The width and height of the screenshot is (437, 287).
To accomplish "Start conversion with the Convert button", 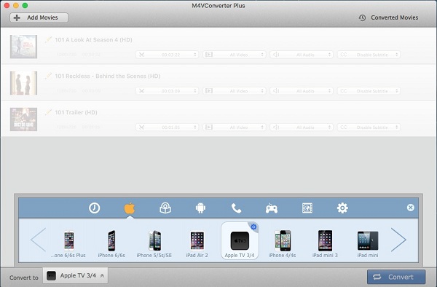I will 396,277.
